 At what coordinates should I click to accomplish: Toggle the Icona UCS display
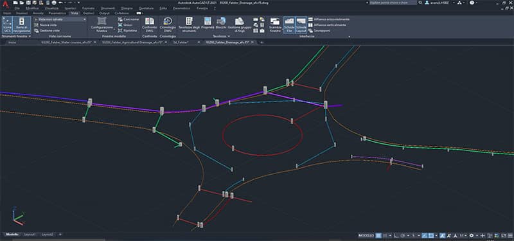pyautogui.click(x=7, y=25)
